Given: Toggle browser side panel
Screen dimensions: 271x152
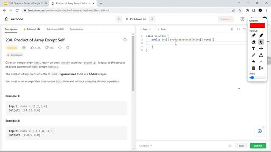Looking at the screenshot, I should (x=254, y=10).
